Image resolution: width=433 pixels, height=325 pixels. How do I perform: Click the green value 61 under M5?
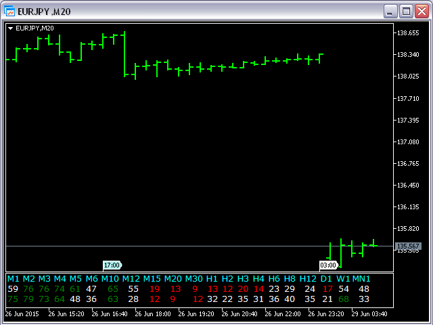75,289
